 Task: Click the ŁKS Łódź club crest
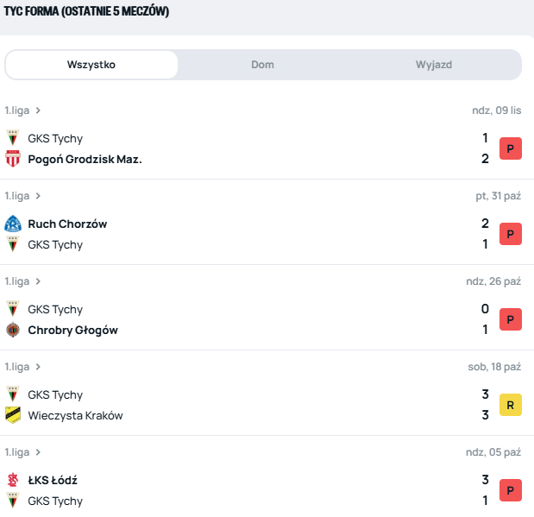(13, 480)
